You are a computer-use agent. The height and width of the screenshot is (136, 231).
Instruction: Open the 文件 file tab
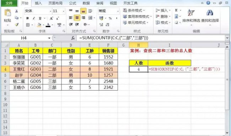tap(9, 3)
